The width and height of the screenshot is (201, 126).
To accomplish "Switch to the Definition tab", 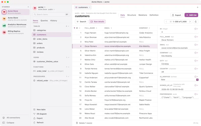I will pos(154,15).
